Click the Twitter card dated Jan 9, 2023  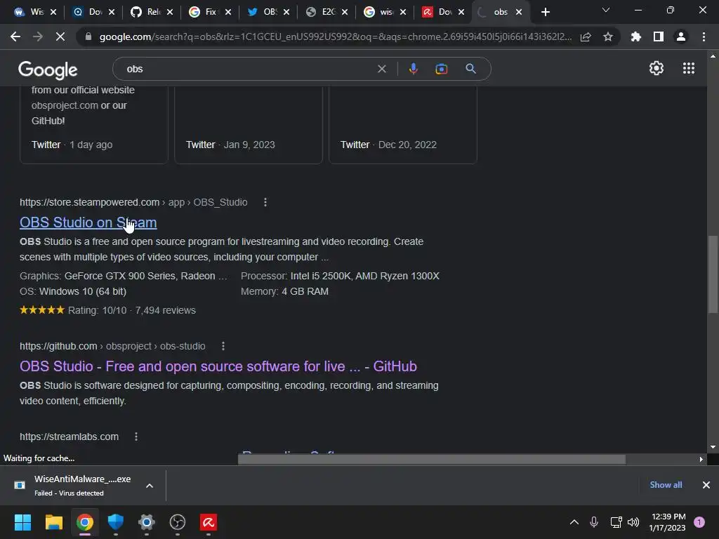(x=248, y=125)
